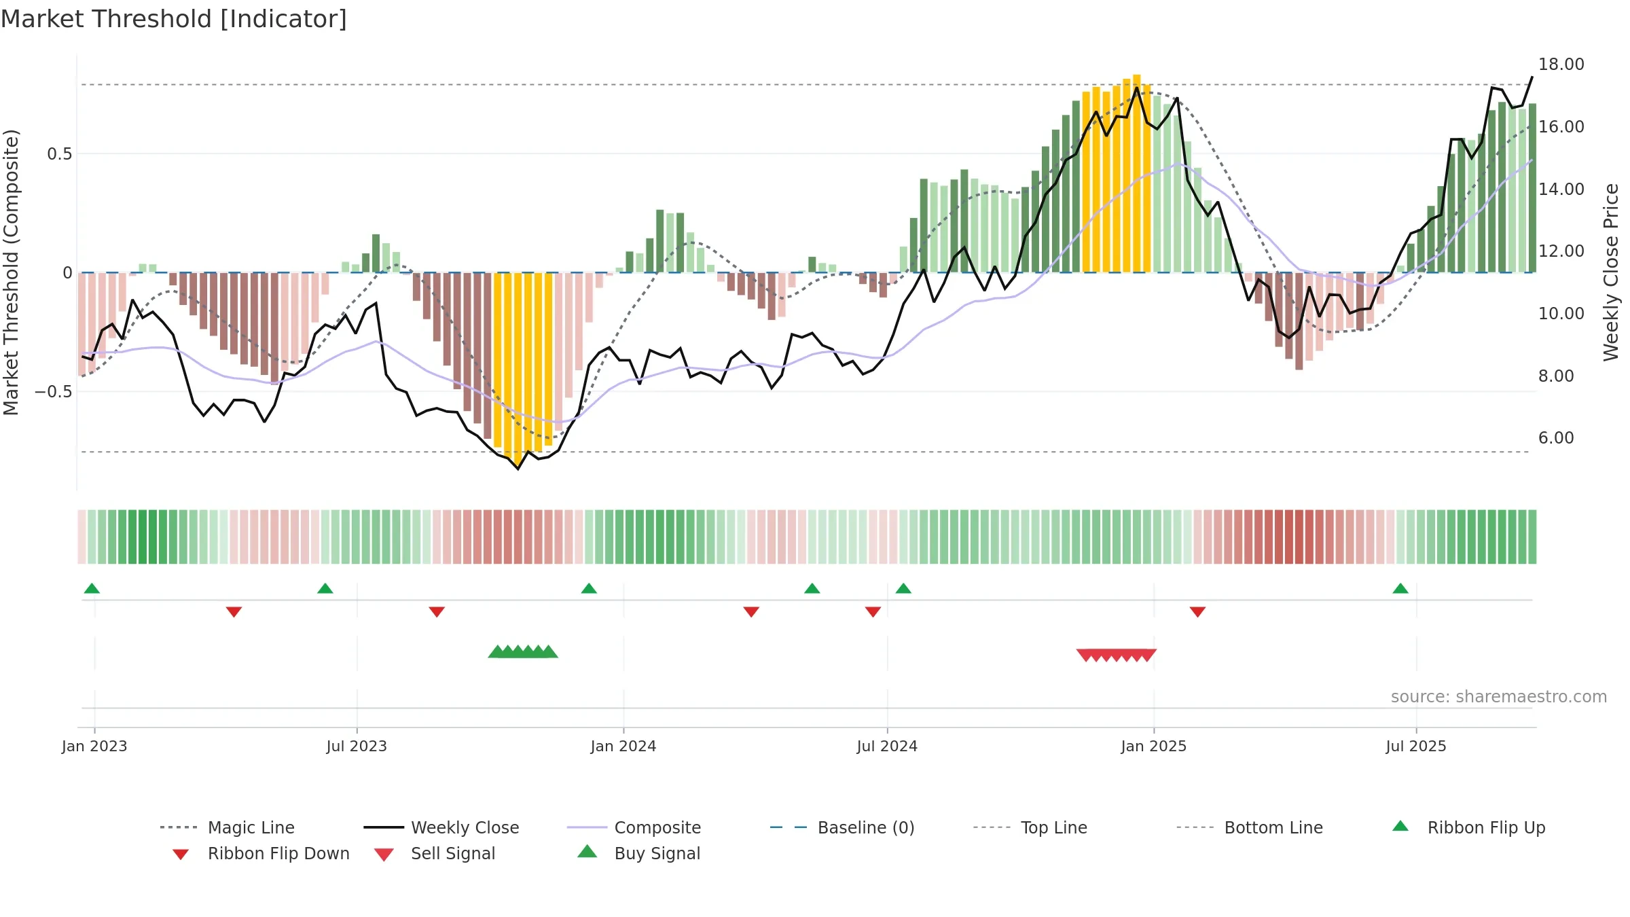
Task: Click the green flip-up marker before Jul 2023
Action: click(325, 588)
